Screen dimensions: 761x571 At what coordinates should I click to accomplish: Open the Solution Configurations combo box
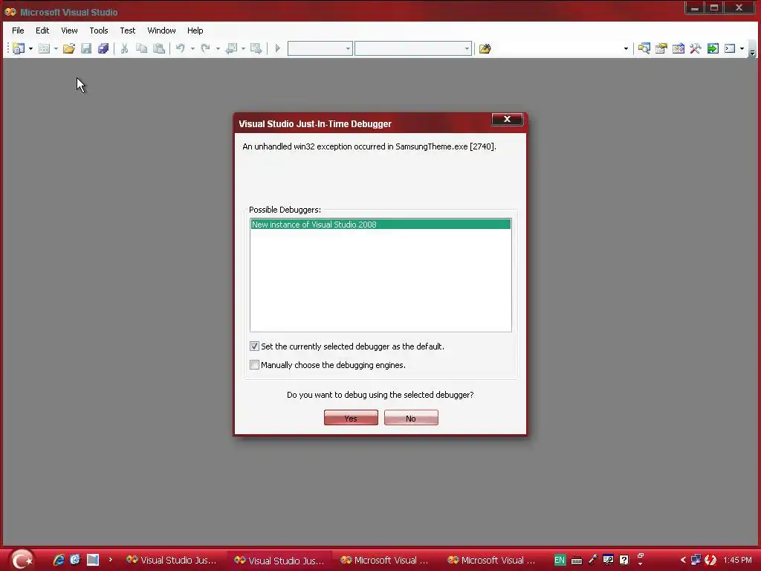pyautogui.click(x=320, y=48)
